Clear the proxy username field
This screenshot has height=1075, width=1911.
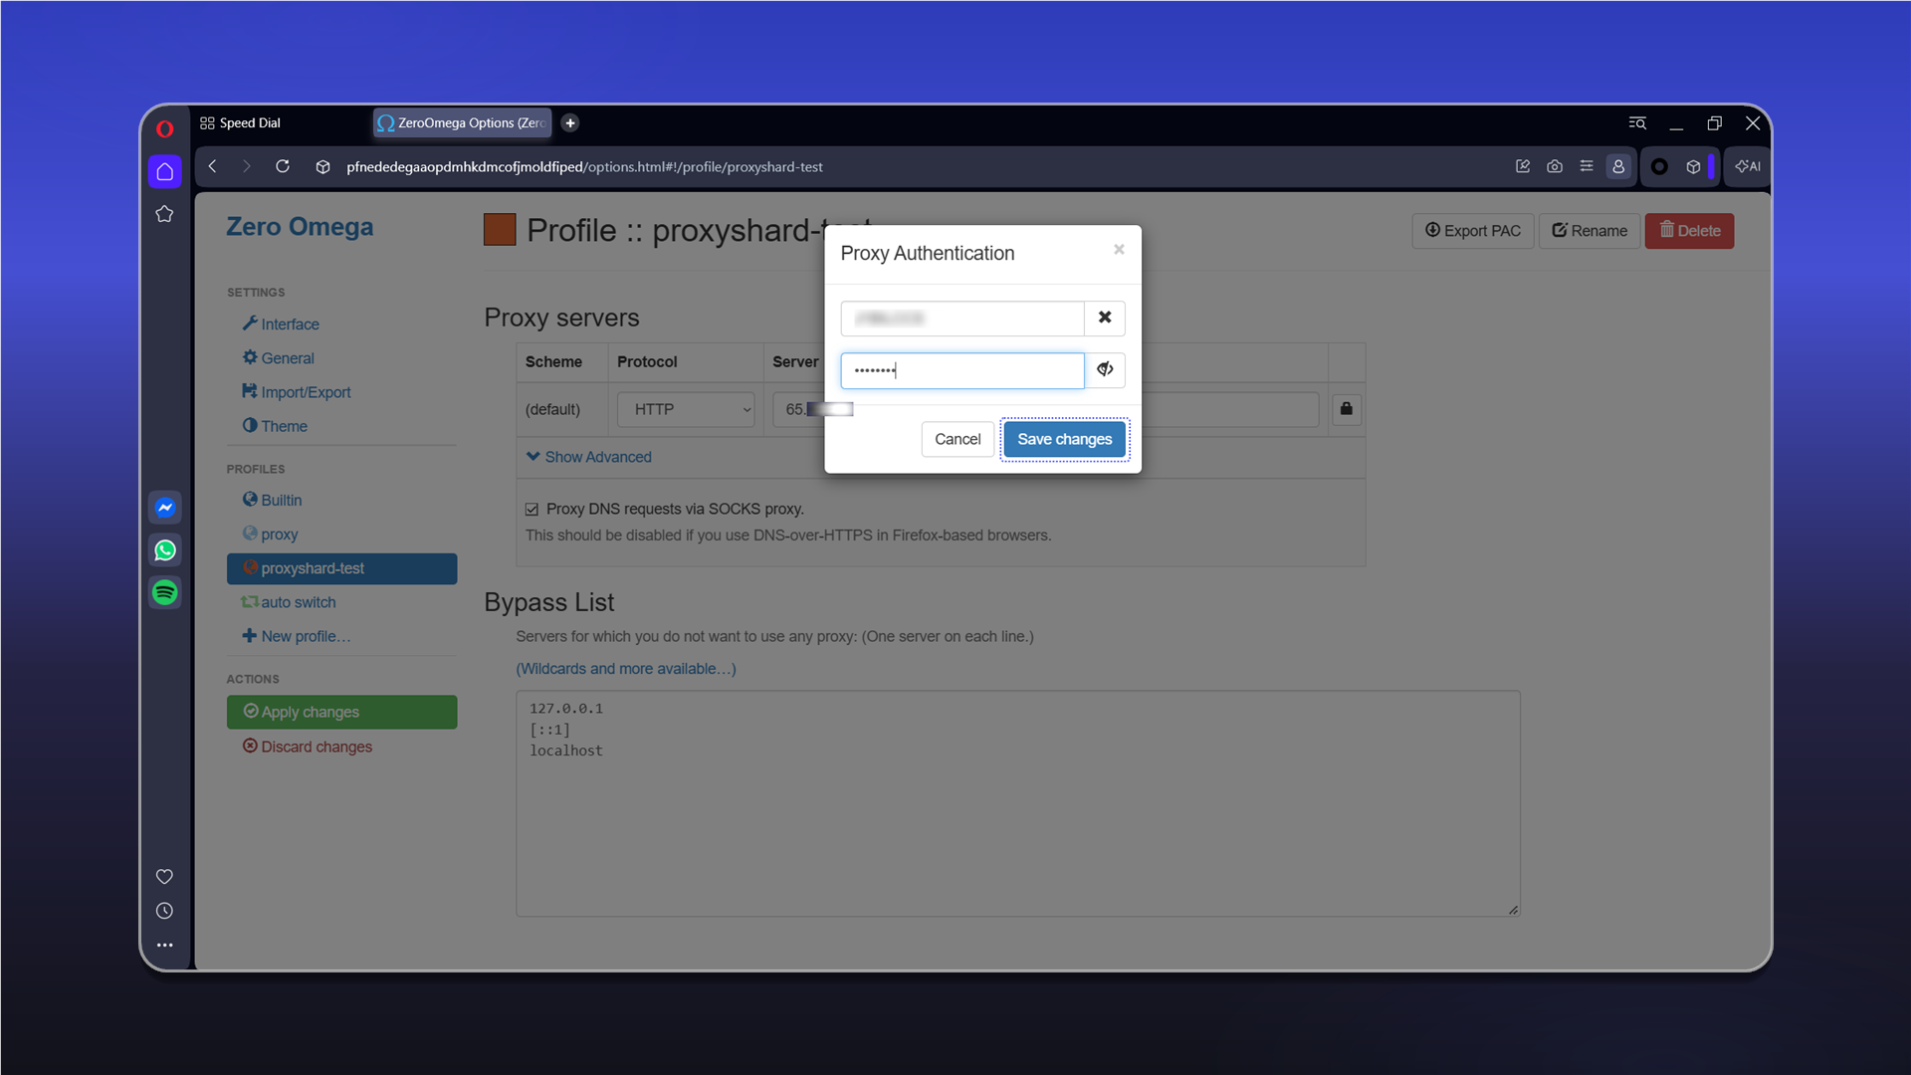pyautogui.click(x=1105, y=318)
